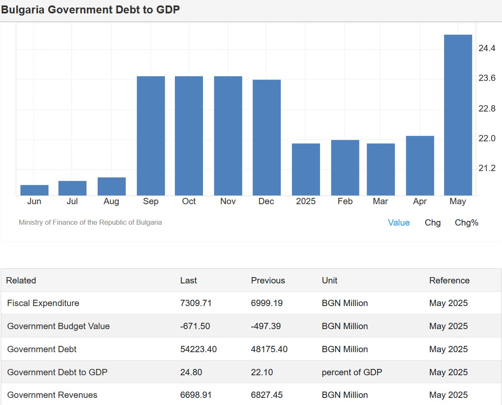
Task: Click the Ministry of Finance source text
Action: coord(90,223)
